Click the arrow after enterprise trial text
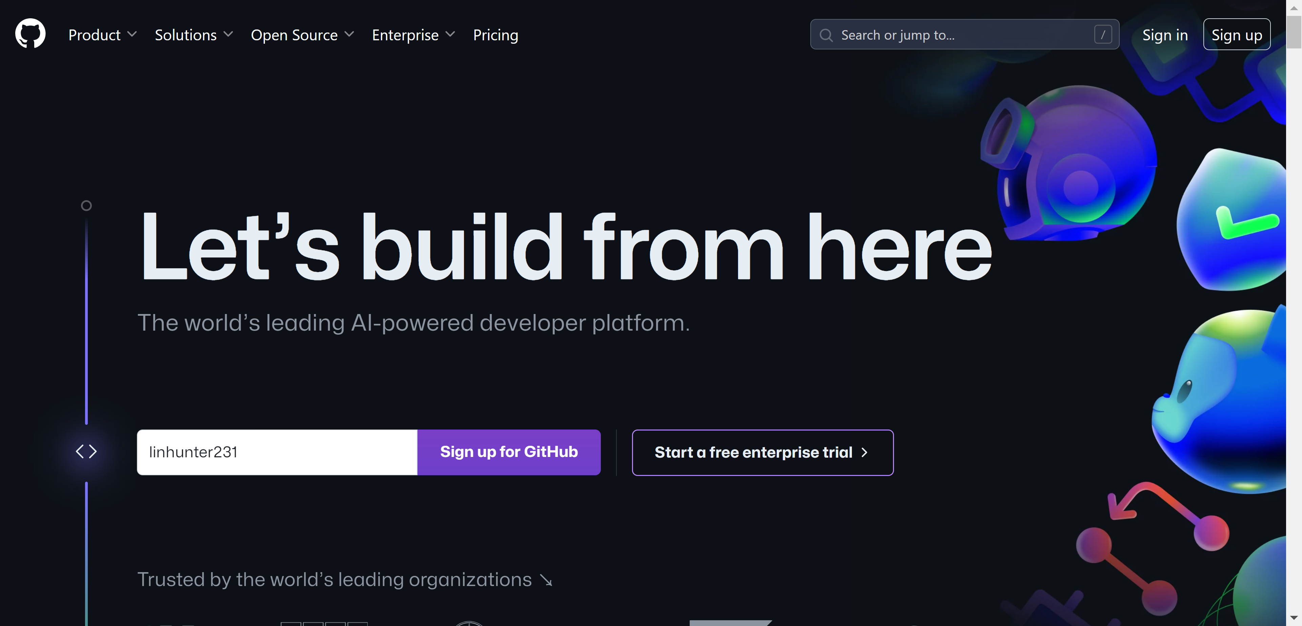1302x626 pixels. coord(864,452)
